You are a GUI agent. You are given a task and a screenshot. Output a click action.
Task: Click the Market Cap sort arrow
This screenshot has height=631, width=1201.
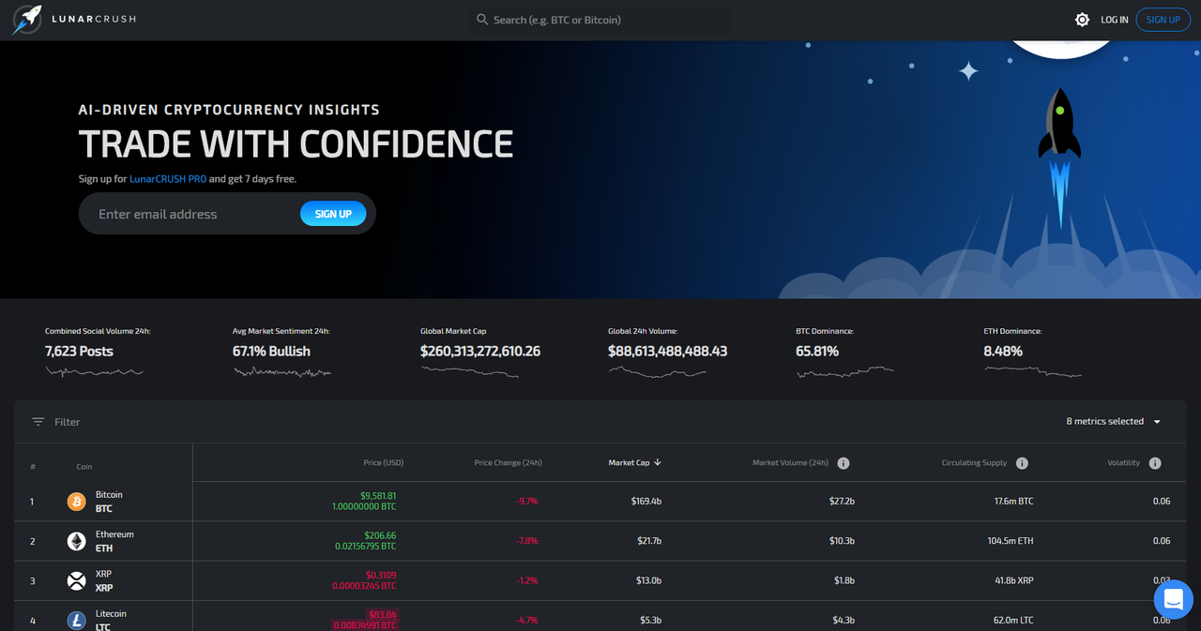click(x=658, y=462)
